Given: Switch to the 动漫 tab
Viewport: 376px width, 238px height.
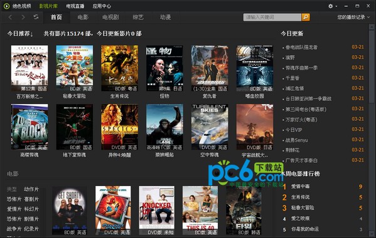Looking at the screenshot, I should [166, 17].
